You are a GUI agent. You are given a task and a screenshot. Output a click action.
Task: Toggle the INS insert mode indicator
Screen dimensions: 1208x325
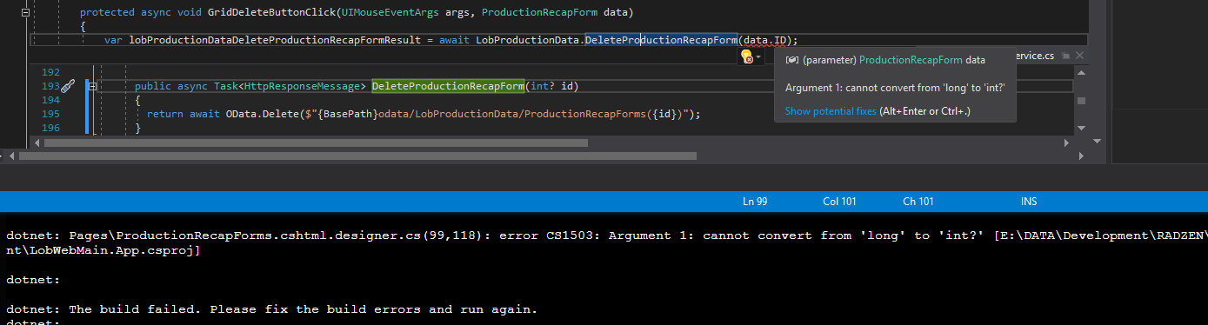click(1029, 202)
